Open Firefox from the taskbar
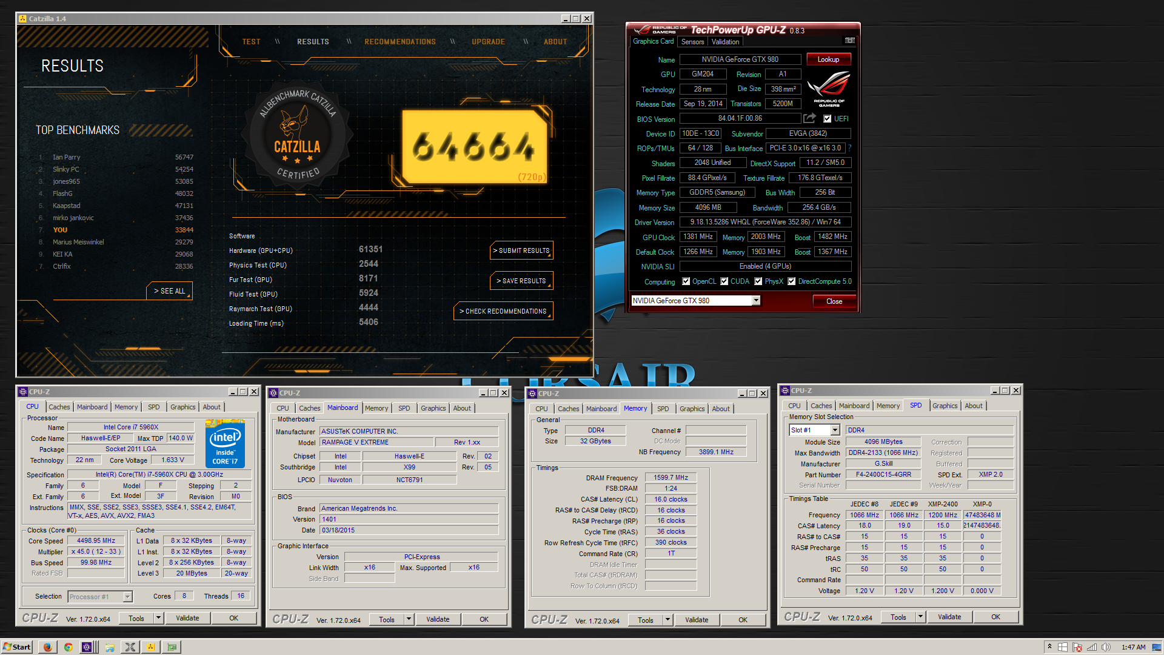 click(47, 647)
